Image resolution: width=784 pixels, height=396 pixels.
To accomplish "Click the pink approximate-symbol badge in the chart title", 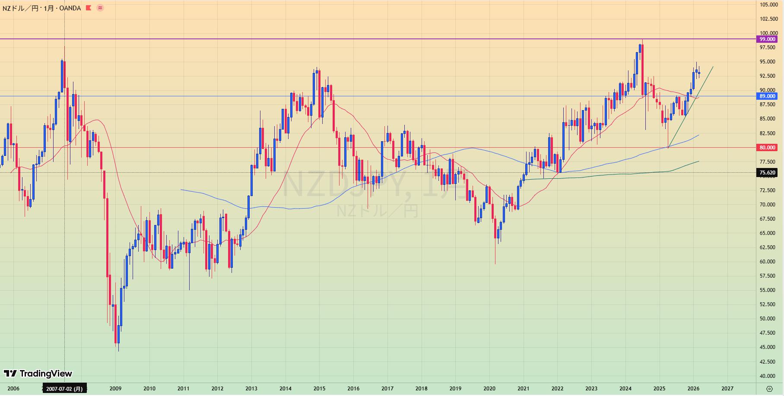I will point(100,8).
